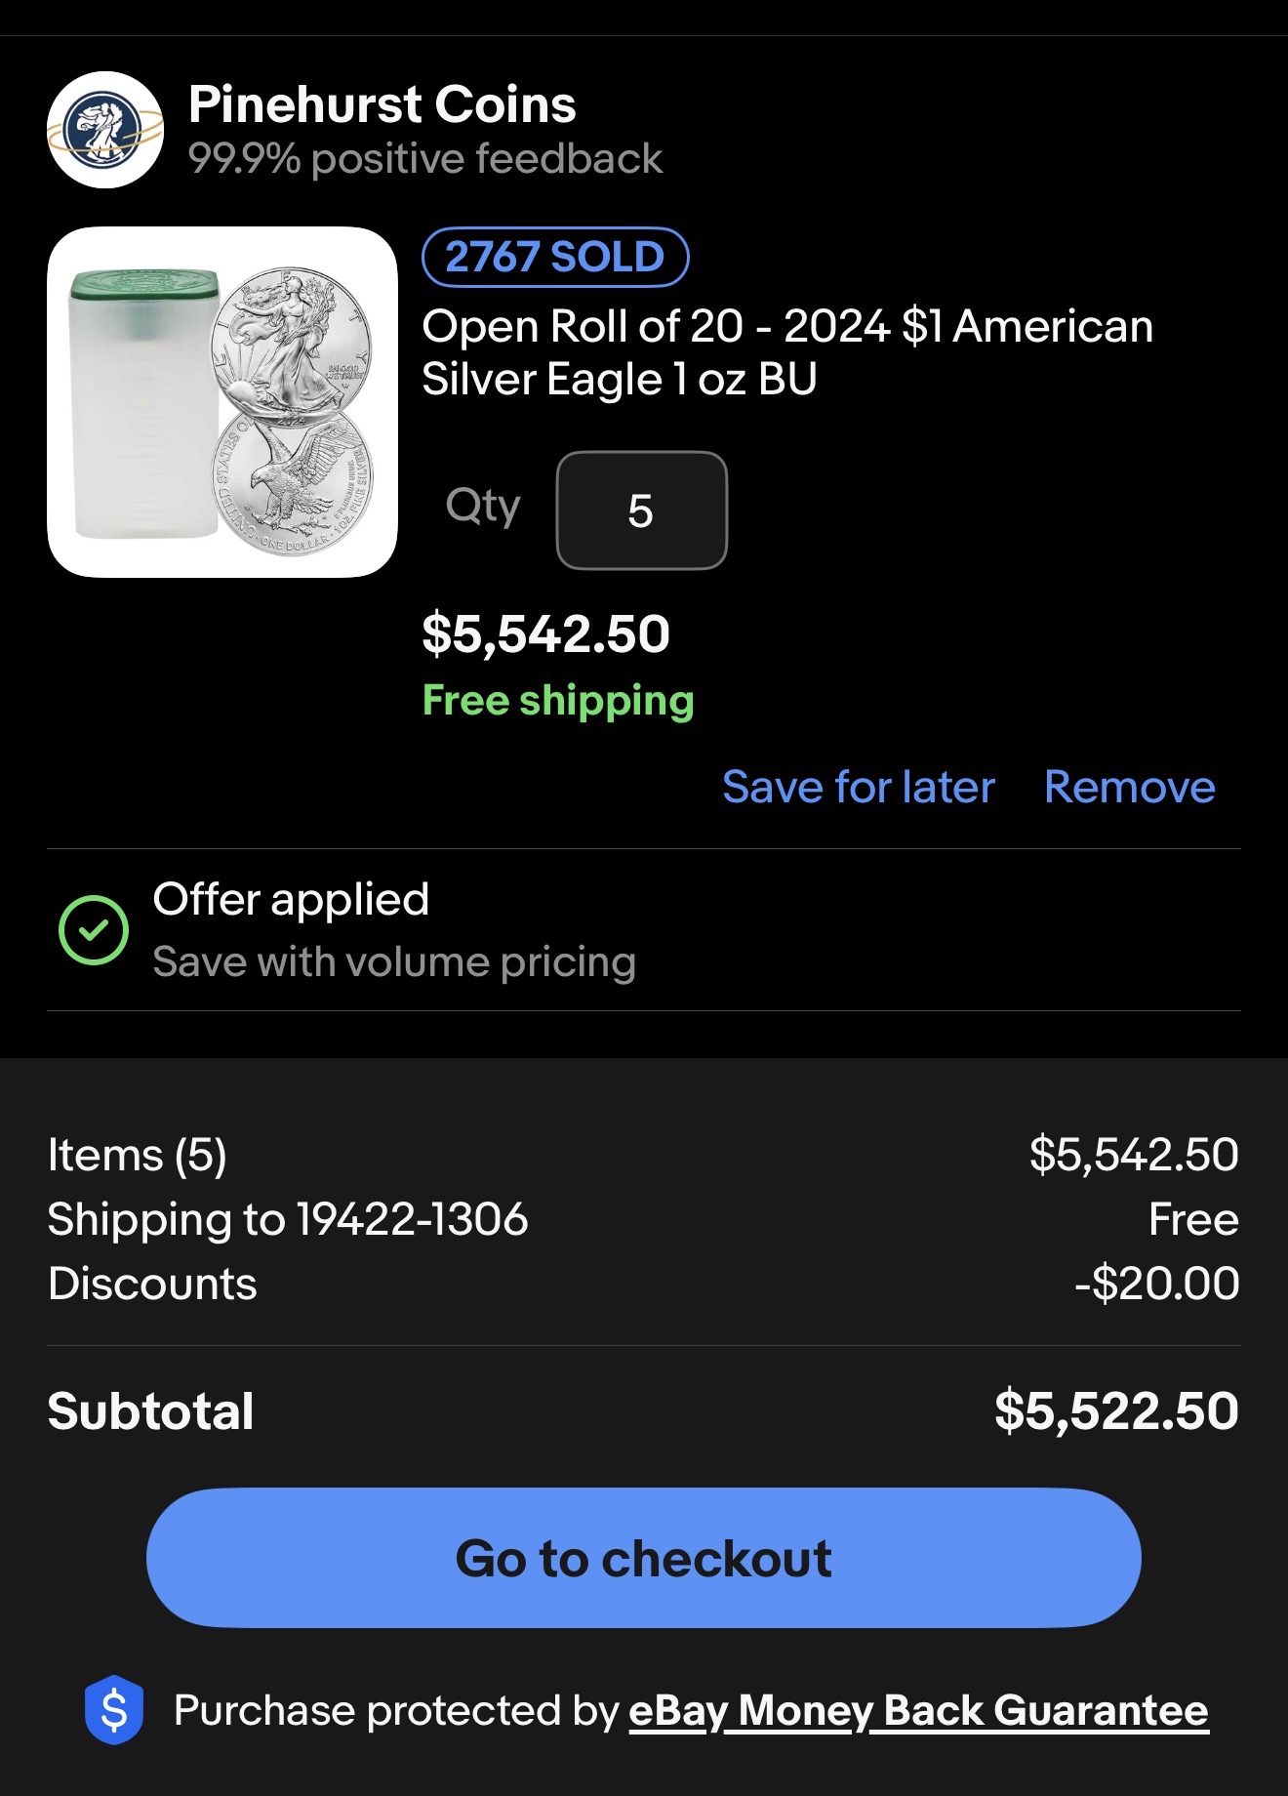This screenshot has width=1288, height=1796.
Task: Select Save for later
Action: coord(858,787)
